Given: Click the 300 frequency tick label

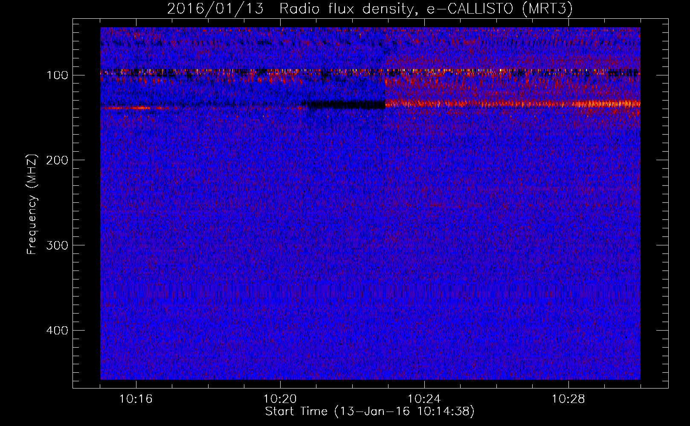Looking at the screenshot, I should coord(57,245).
